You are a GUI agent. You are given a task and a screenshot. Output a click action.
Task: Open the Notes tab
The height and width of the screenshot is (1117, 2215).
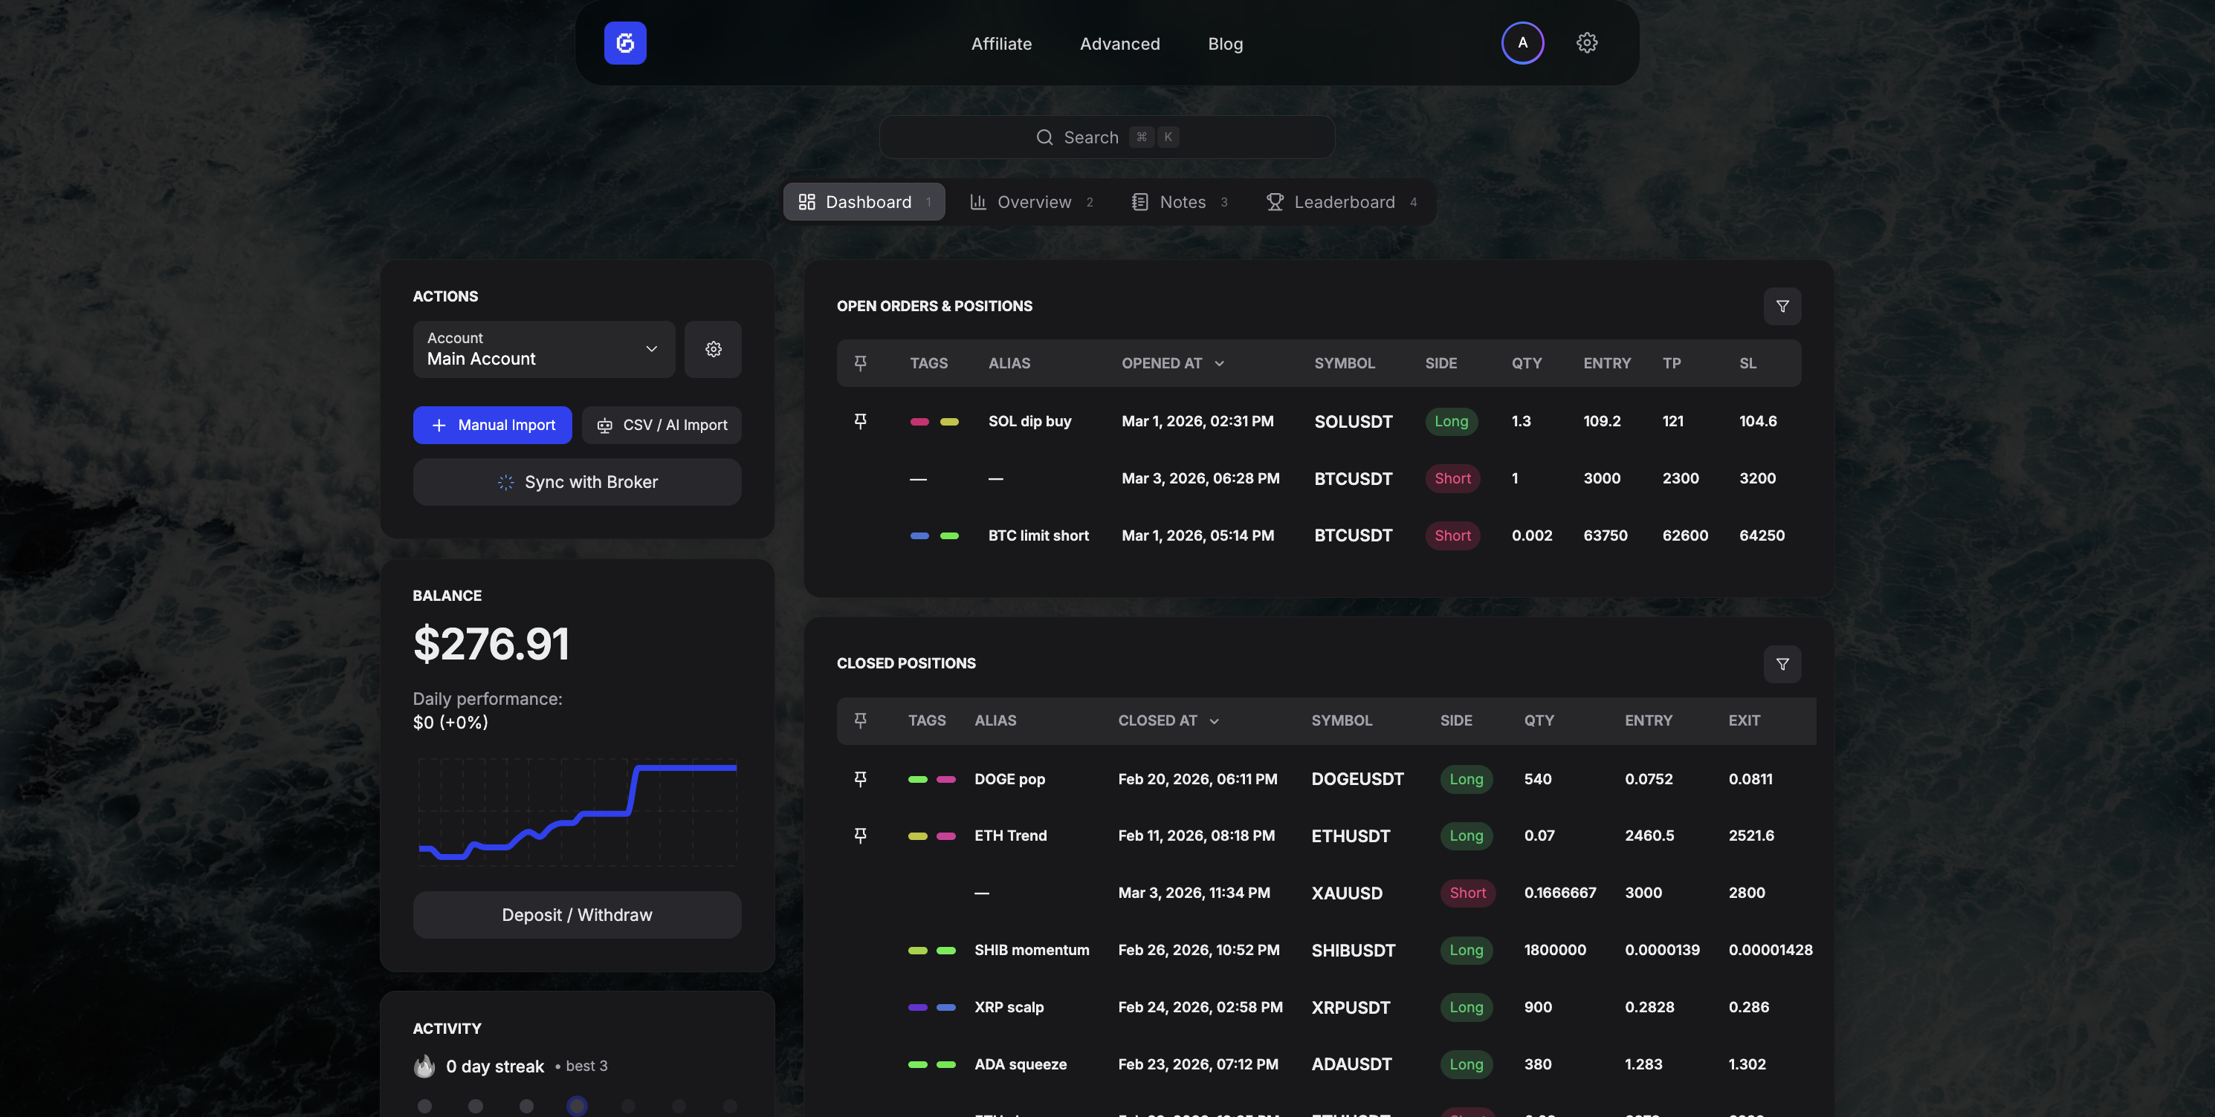pos(1179,201)
